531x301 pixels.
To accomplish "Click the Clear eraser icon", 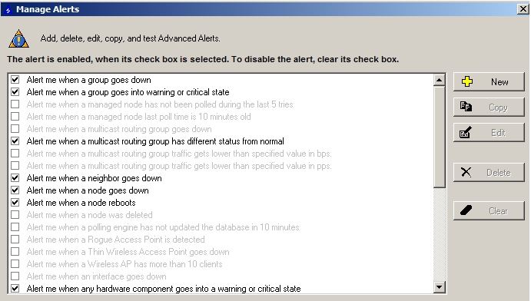I will click(466, 210).
